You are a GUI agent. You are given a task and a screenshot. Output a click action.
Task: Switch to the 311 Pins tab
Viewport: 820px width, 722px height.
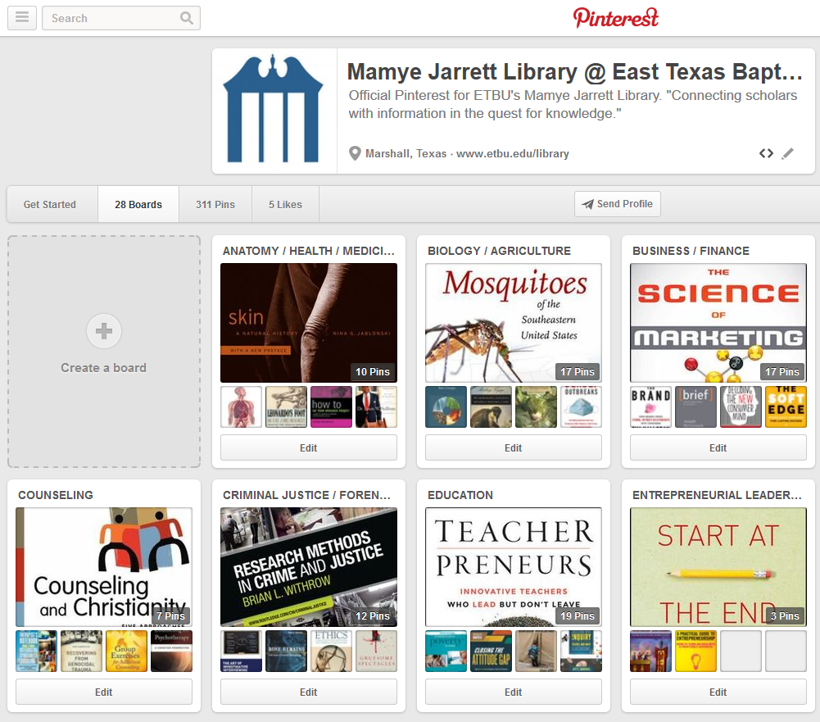[x=215, y=205]
